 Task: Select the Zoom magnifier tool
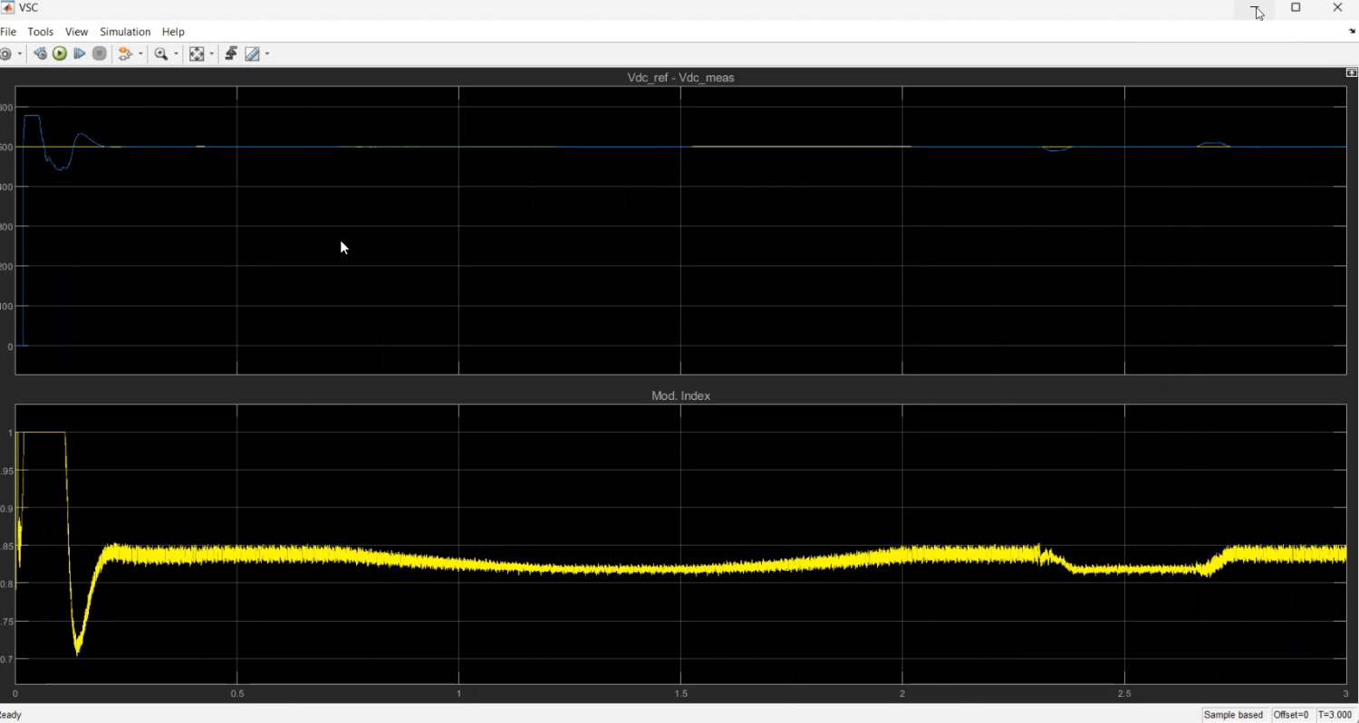pyautogui.click(x=161, y=54)
